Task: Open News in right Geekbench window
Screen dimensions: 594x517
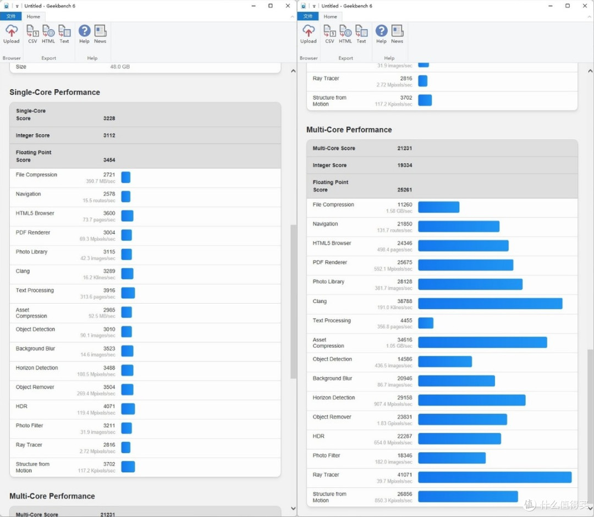Action: [397, 34]
